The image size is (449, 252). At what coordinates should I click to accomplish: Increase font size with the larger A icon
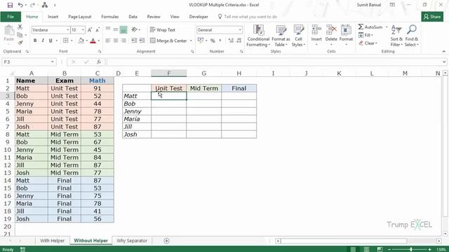(90, 29)
